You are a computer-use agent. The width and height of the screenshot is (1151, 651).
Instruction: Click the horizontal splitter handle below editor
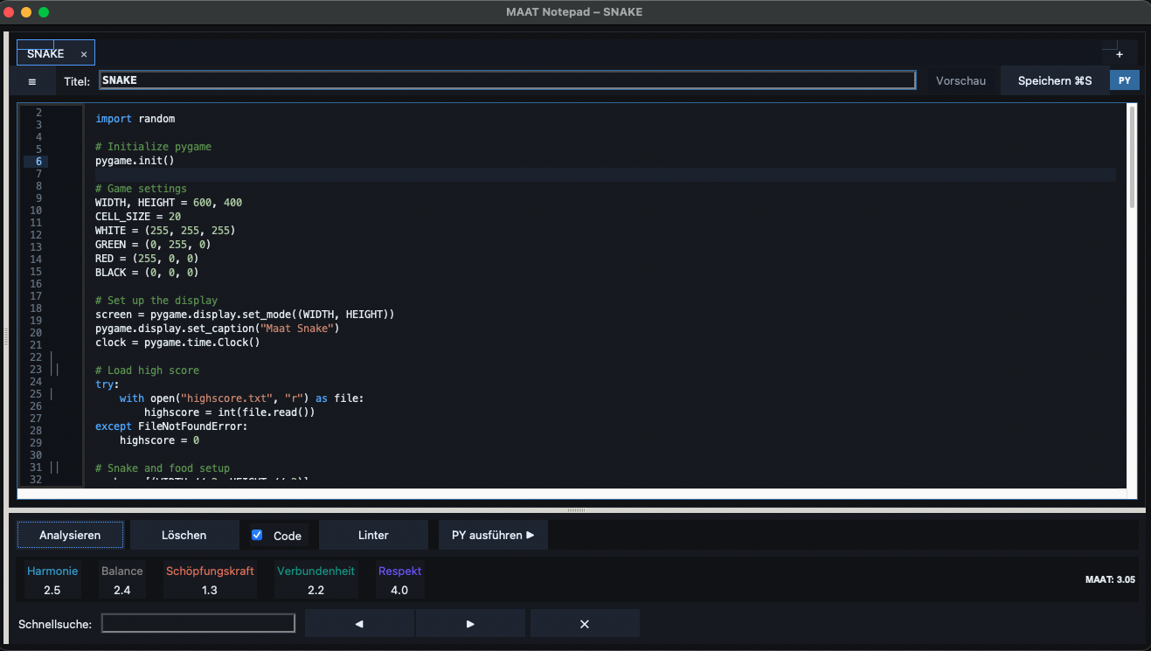pyautogui.click(x=576, y=509)
